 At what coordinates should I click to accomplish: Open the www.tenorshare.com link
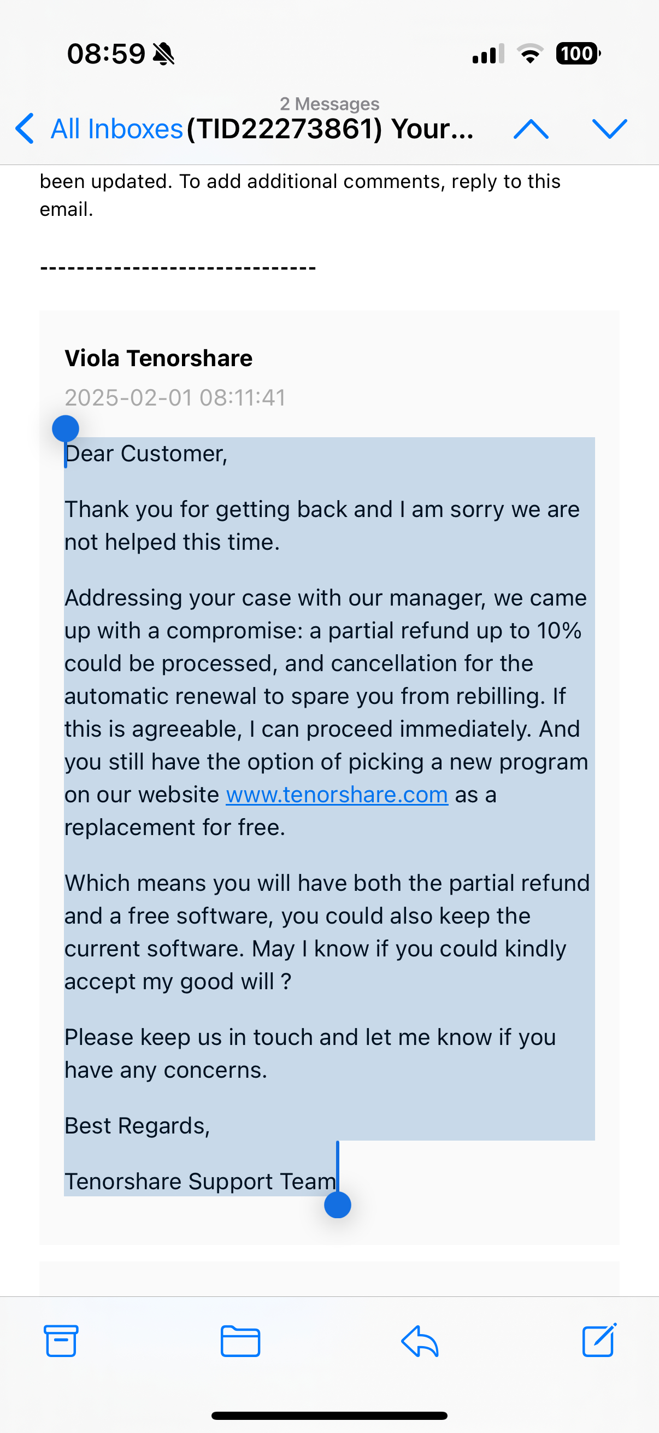337,795
